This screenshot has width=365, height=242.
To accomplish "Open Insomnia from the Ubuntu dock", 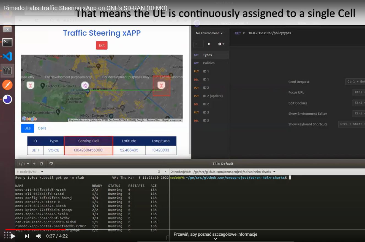I will pos(7,99).
